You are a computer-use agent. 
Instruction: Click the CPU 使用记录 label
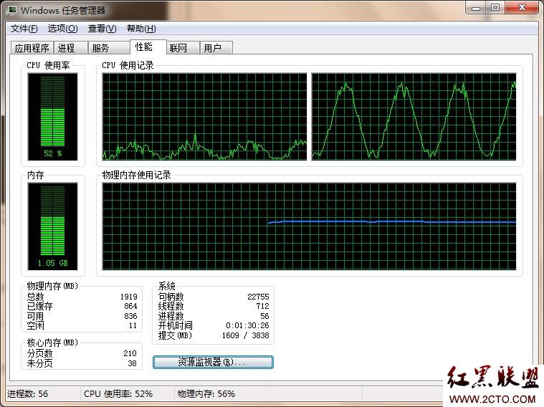click(x=128, y=65)
